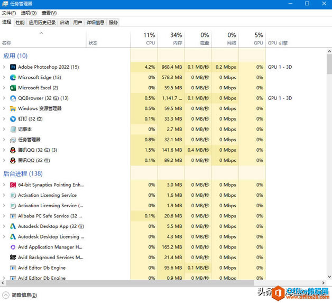Expand the Alibaba PC Safe Service row
332x303 pixels.
[x=4, y=216]
